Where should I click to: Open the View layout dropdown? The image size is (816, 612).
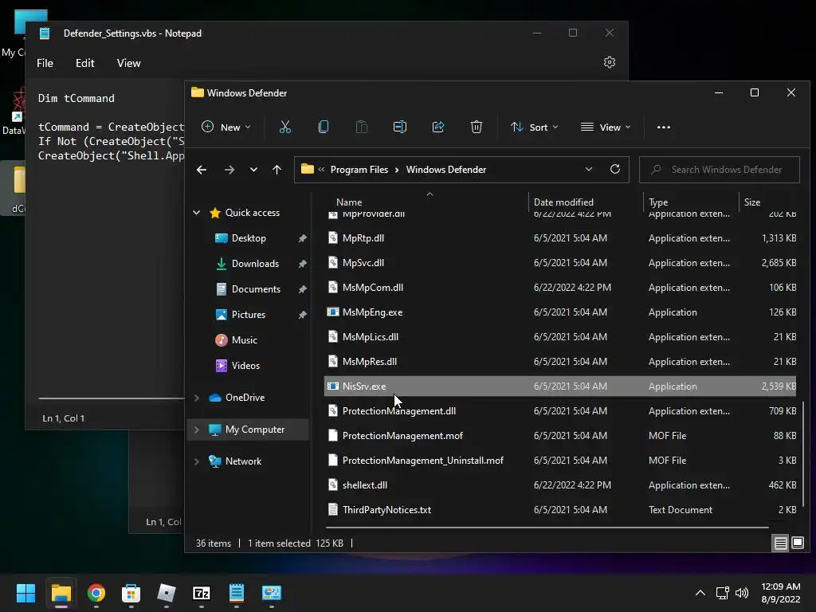tap(606, 127)
